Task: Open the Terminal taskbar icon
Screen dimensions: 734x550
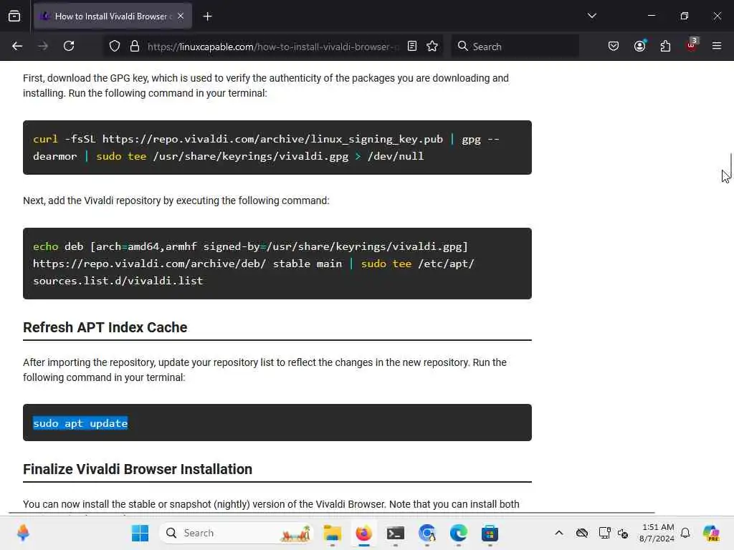Action: click(396, 533)
